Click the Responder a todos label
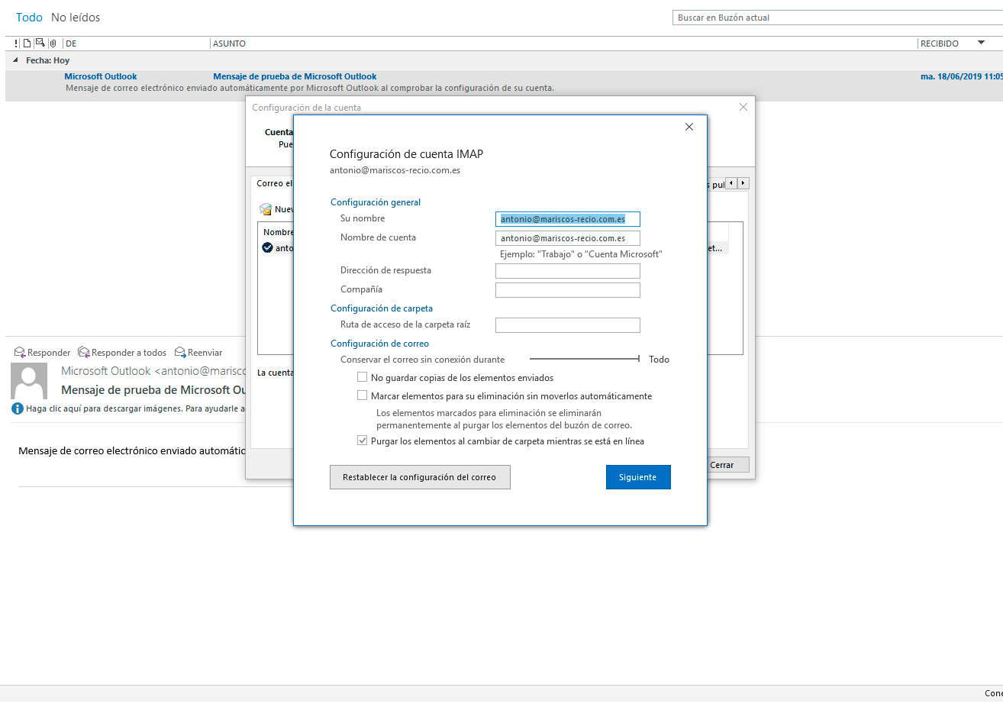Screen dimensions: 1003x710 point(129,353)
